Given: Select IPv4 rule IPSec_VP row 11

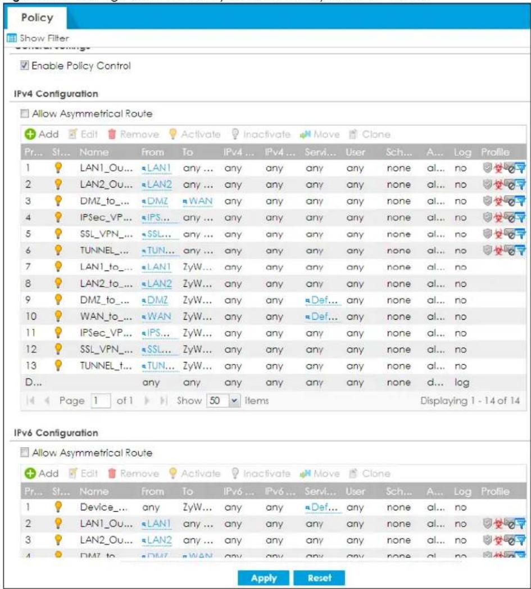Looking at the screenshot, I should tap(274, 333).
